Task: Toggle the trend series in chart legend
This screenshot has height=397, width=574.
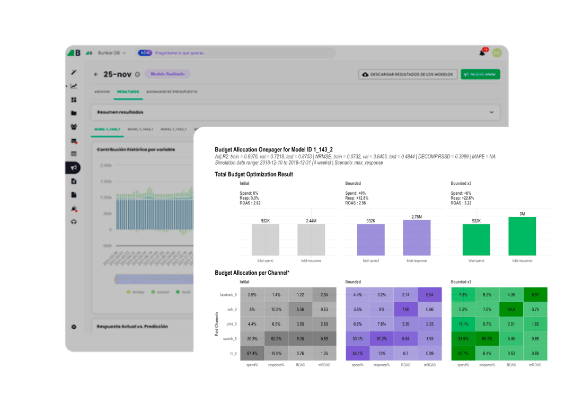Action: (183, 292)
